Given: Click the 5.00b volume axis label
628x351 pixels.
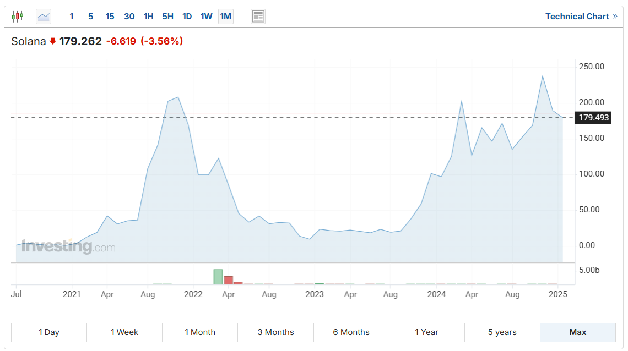Looking at the screenshot, I should pos(589,270).
